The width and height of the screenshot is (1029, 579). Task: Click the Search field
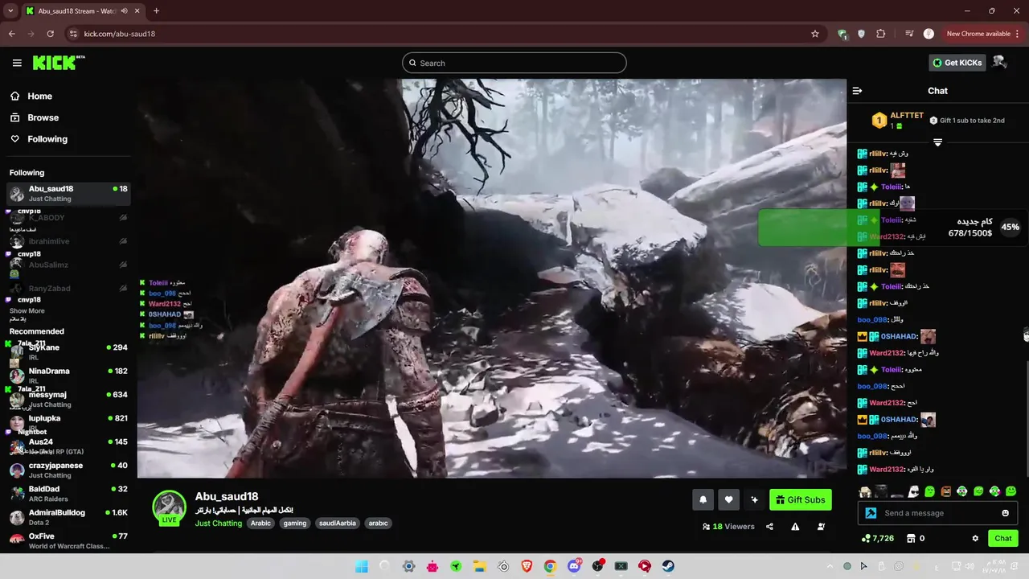pos(514,63)
